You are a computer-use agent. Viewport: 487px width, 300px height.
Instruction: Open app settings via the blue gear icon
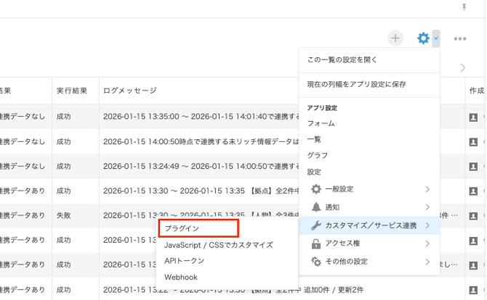pos(423,38)
